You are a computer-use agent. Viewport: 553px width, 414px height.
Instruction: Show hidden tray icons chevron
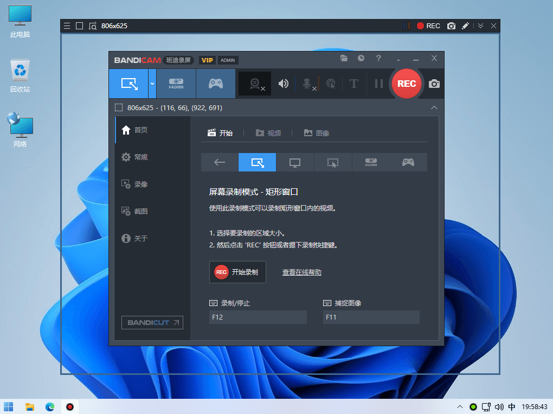coord(460,406)
